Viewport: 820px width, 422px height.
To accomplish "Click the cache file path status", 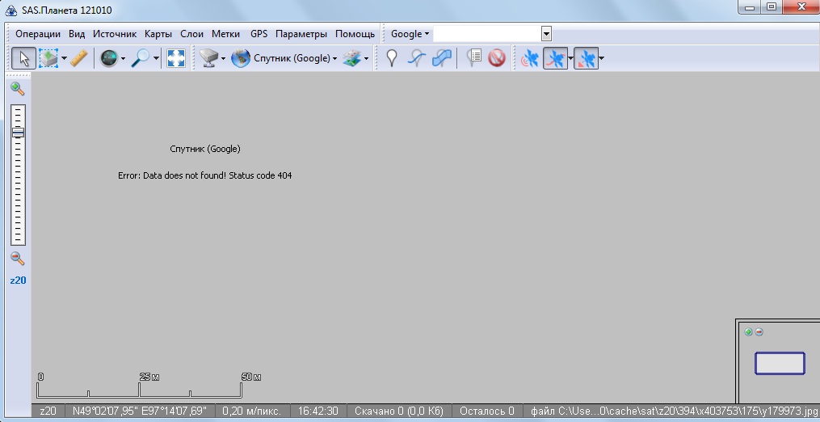I will pos(674,411).
